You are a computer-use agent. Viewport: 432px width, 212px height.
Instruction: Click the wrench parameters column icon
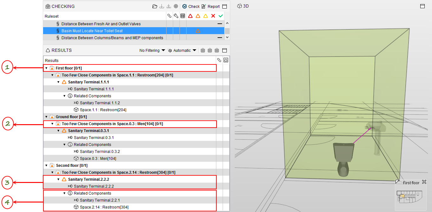pyautogui.click(x=176, y=16)
